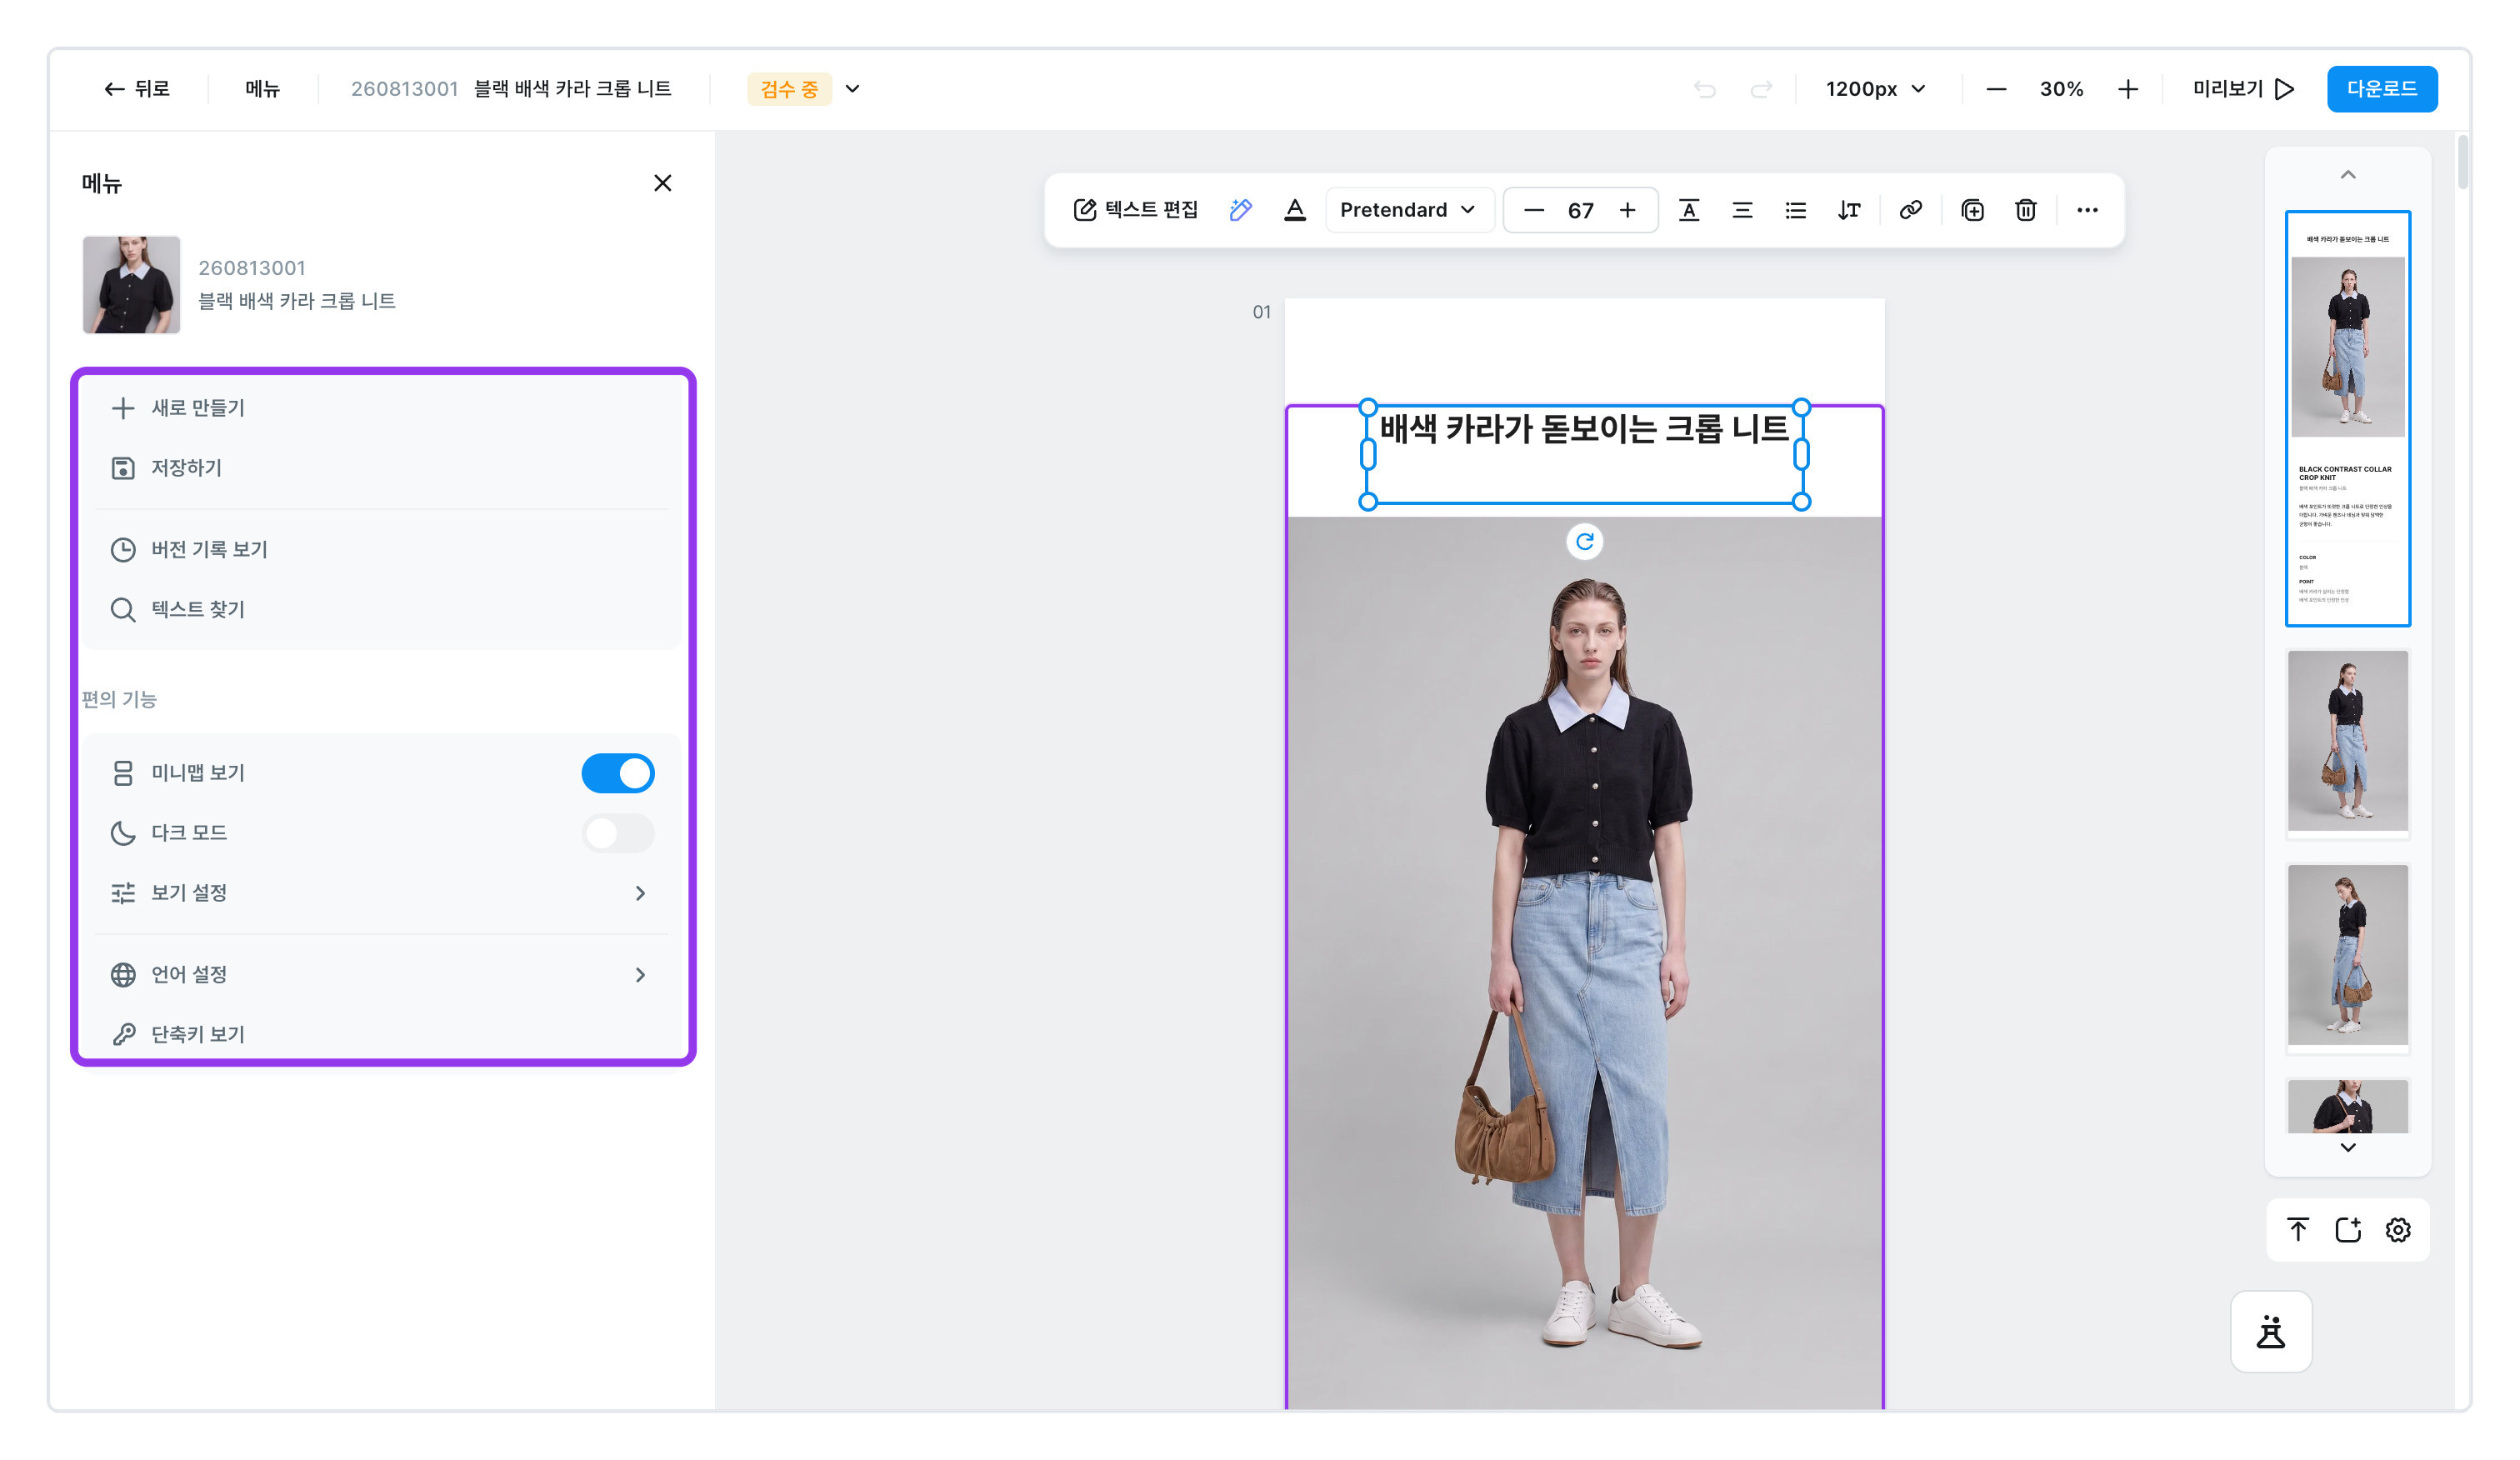Start 미리보기 preview
The image size is (2520, 1460).
(x=2243, y=89)
